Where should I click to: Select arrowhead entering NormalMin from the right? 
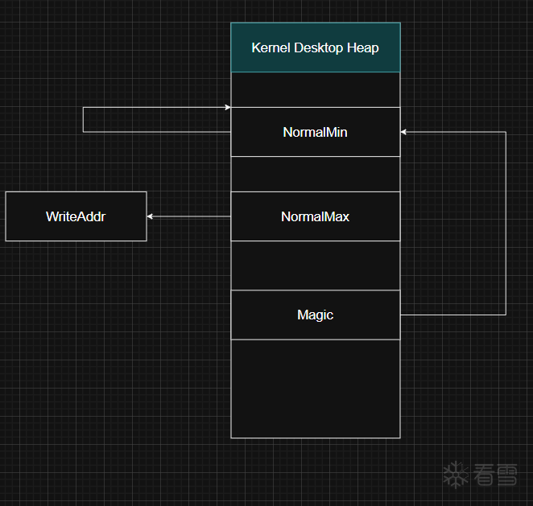(404, 132)
